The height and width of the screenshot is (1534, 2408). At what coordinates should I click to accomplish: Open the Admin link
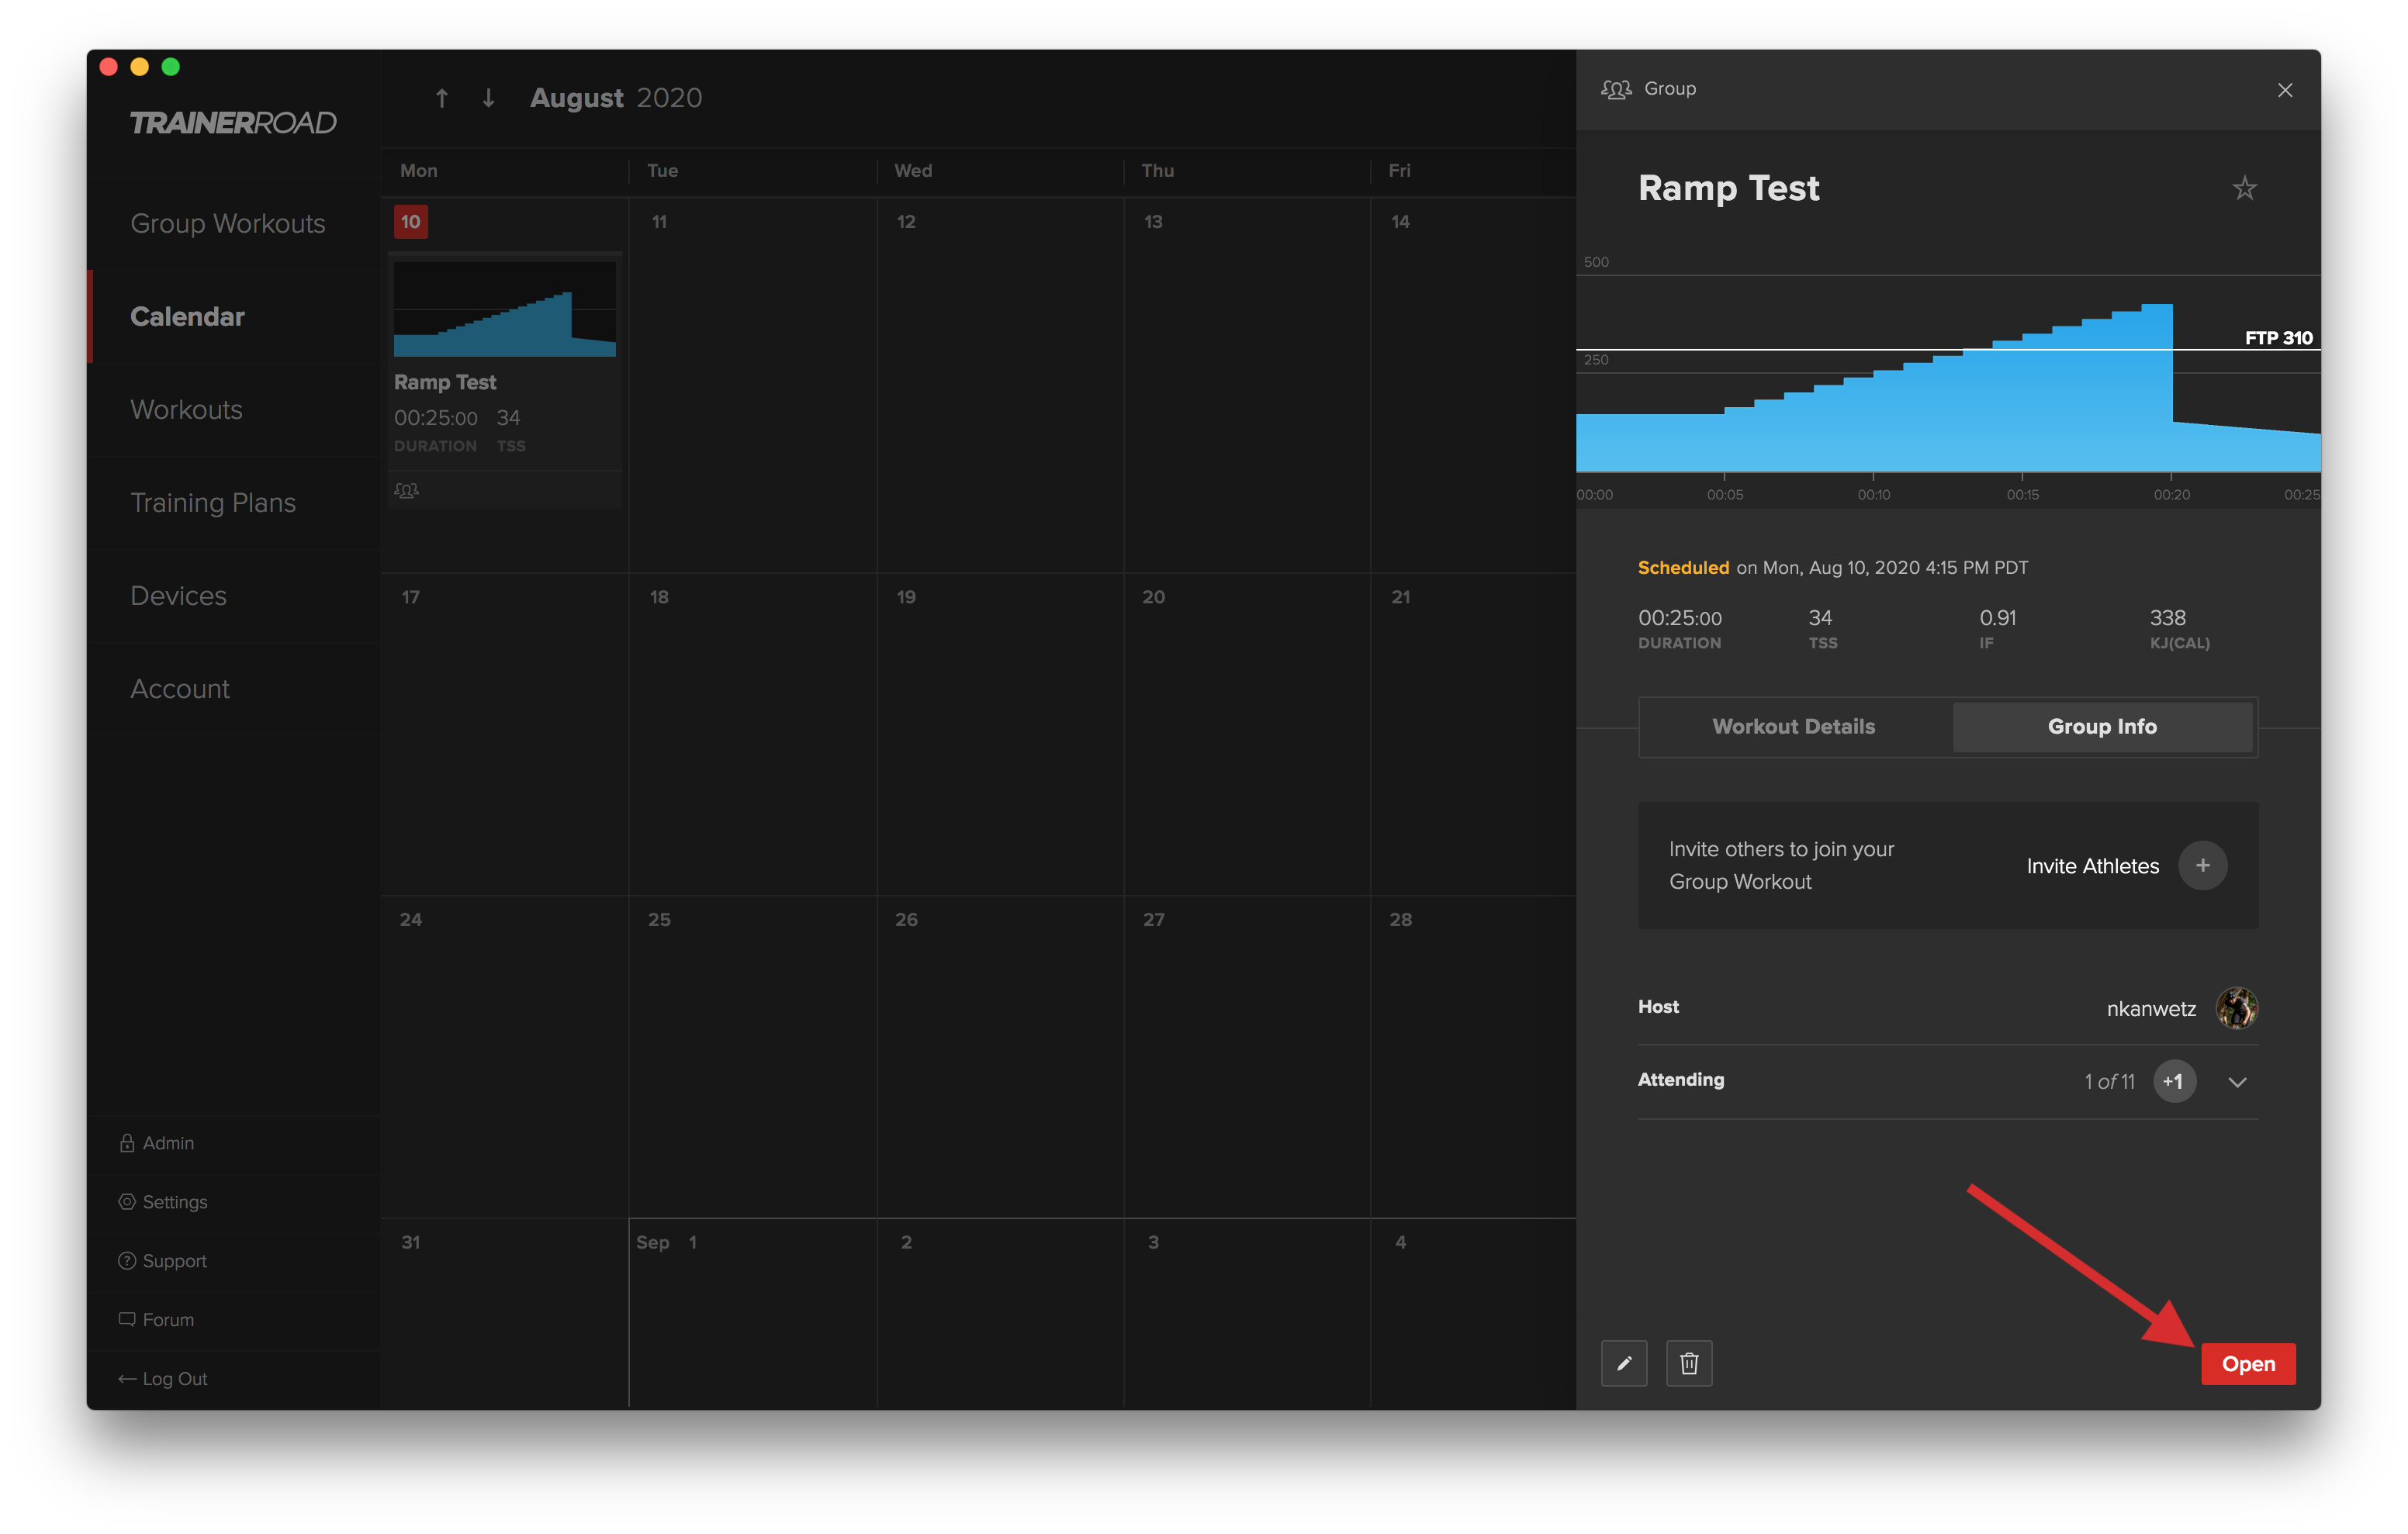coord(157,1143)
